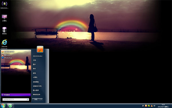Image resolution: width=172 pixels, height=108 pixels.
Task: Open 音乐 in the Start menu
Action: (34, 69)
